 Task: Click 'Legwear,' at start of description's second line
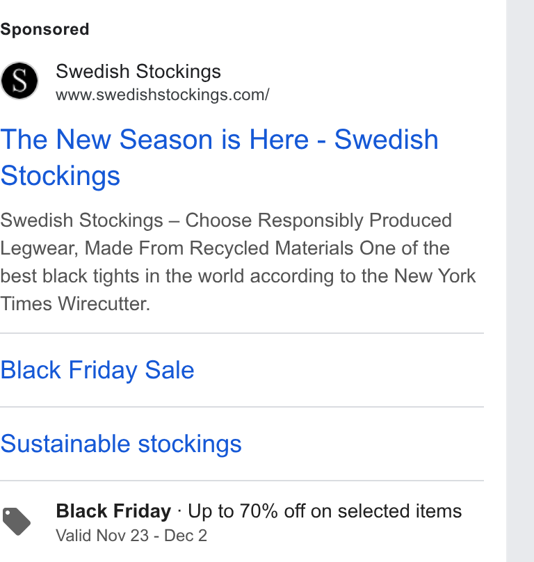39,248
